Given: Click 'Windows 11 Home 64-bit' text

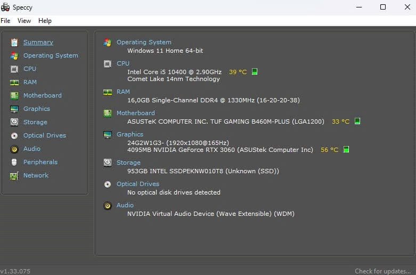Looking at the screenshot, I should click(x=165, y=51).
